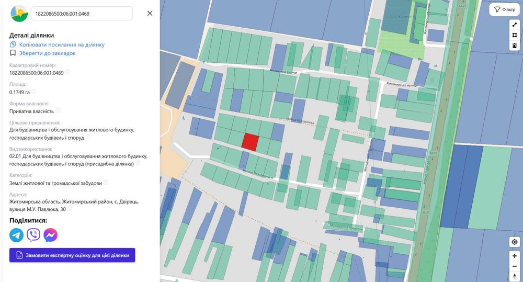Share the parcel via Messenger
This screenshot has height=282, width=523.
pyautogui.click(x=50, y=235)
